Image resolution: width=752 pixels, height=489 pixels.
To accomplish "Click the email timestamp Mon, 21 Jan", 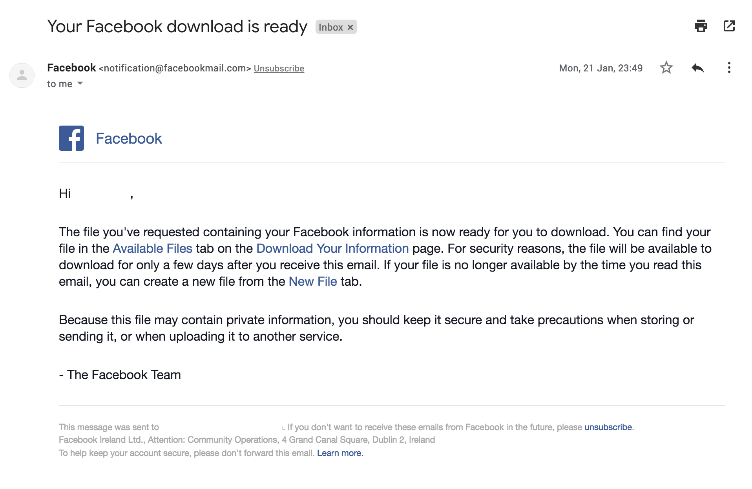I will point(601,68).
